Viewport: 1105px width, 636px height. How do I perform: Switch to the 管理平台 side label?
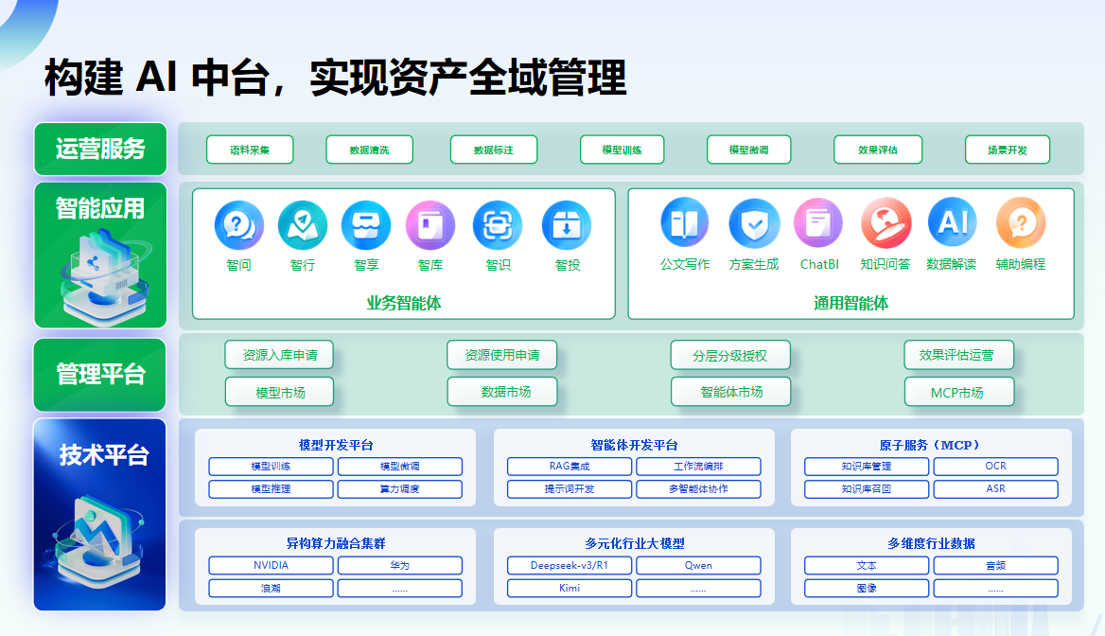pos(100,375)
